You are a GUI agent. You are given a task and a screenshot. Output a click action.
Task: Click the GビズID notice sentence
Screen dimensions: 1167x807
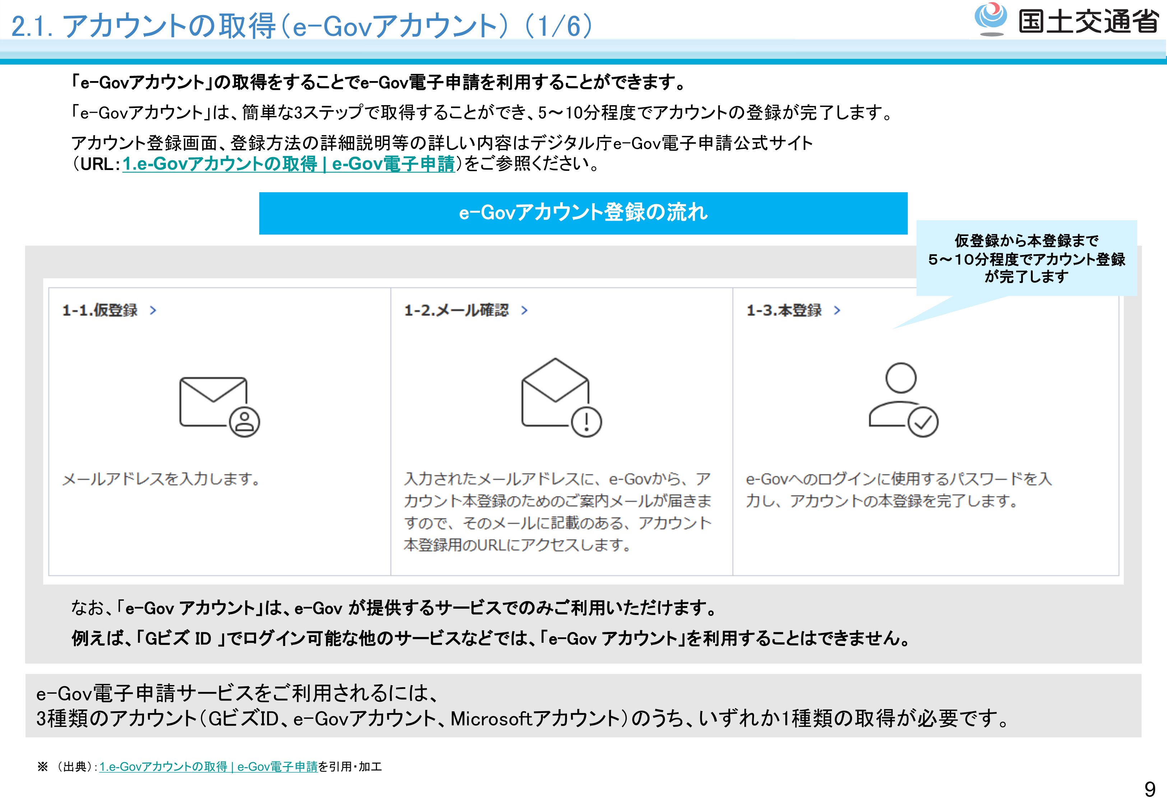coord(490,639)
